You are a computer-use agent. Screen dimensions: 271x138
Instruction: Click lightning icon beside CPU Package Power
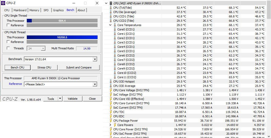(111, 121)
